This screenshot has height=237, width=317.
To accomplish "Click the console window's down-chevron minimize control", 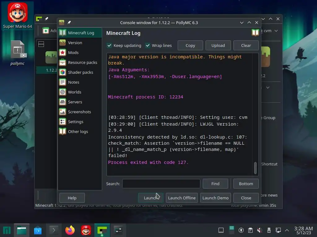I will point(241,23).
